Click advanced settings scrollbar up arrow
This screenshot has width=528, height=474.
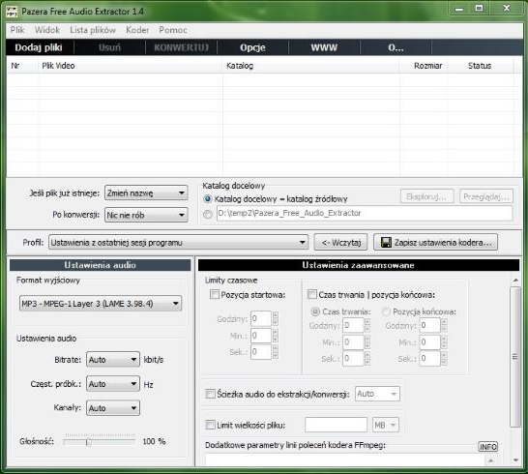point(515,280)
